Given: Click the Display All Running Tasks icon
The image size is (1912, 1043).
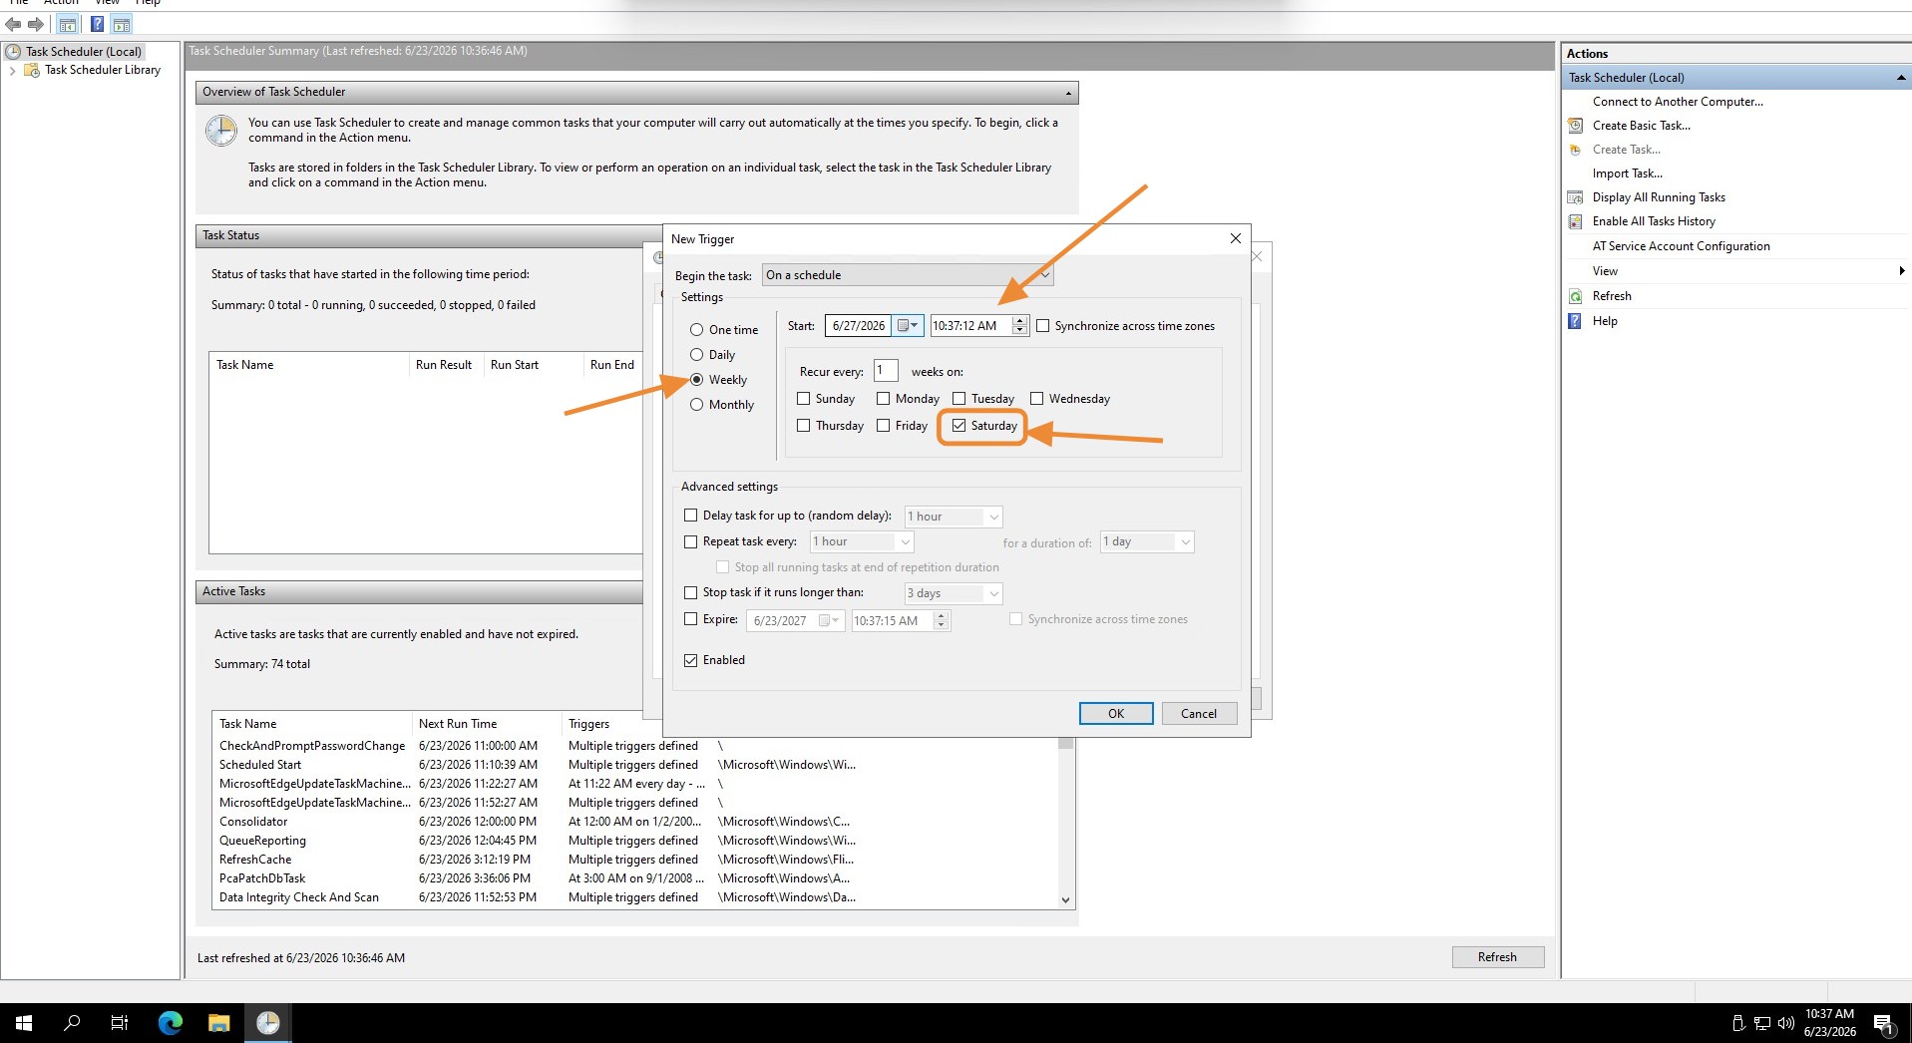Looking at the screenshot, I should pos(1575,197).
